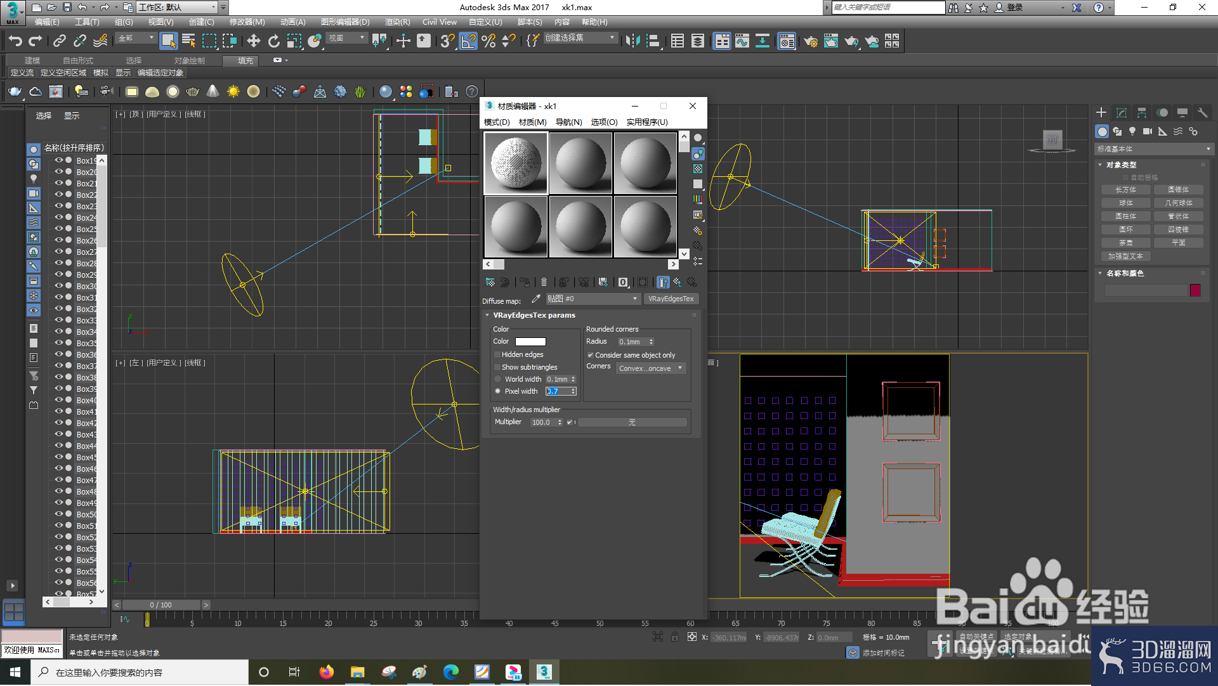This screenshot has height=686, width=1218.
Task: Toggle Percent Snap icon
Action: click(x=488, y=41)
